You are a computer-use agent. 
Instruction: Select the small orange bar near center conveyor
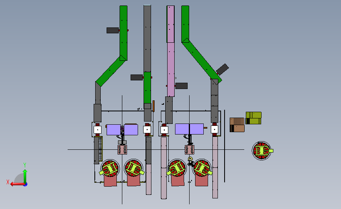pos(153,106)
